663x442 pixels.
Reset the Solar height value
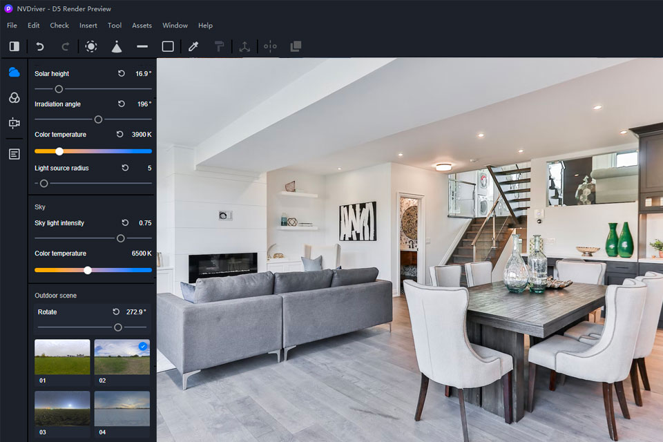pos(122,73)
